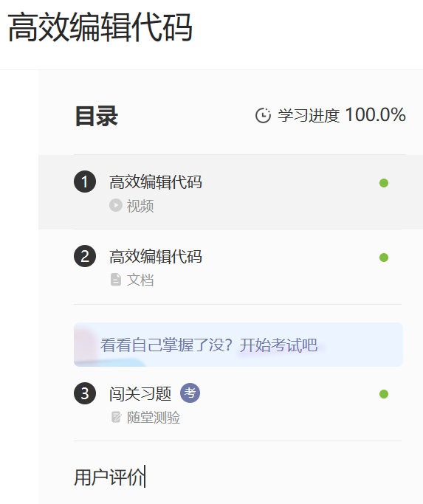Click the 用户评价 section heading
The height and width of the screenshot is (504, 423).
point(109,477)
